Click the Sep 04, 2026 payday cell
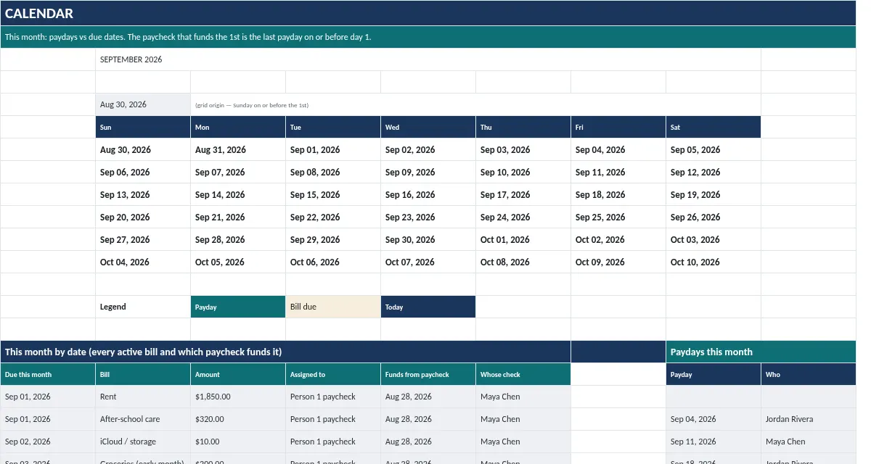This screenshot has height=464, width=871. point(713,419)
